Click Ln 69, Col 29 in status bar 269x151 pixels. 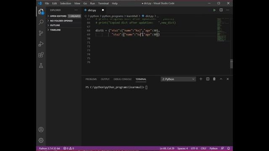click(x=167, y=148)
